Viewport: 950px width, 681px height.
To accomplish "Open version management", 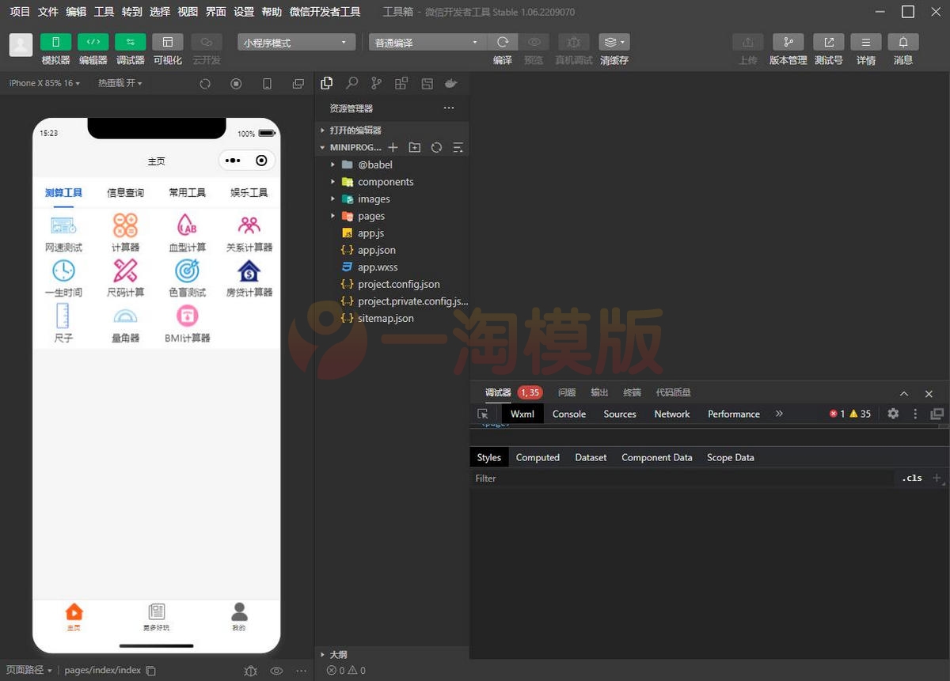I will (x=788, y=42).
